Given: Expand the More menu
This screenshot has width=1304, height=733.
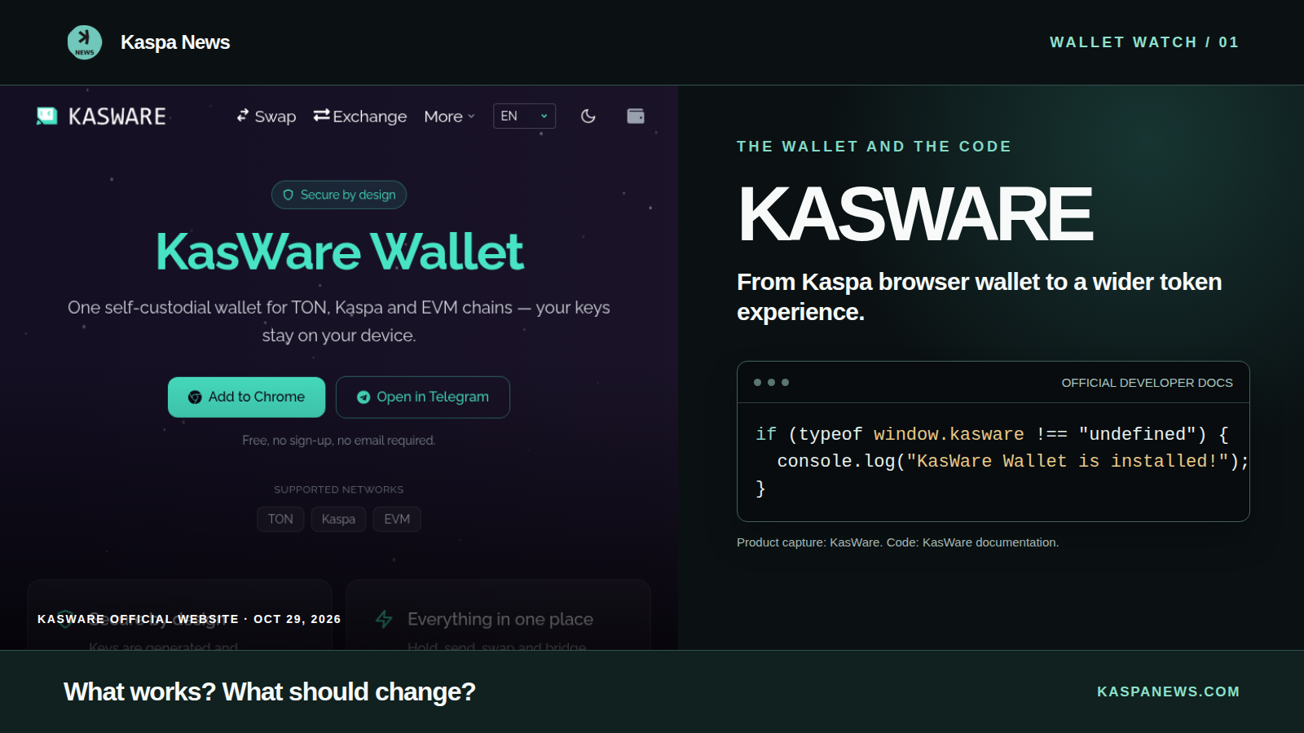Looking at the screenshot, I should click(x=449, y=116).
